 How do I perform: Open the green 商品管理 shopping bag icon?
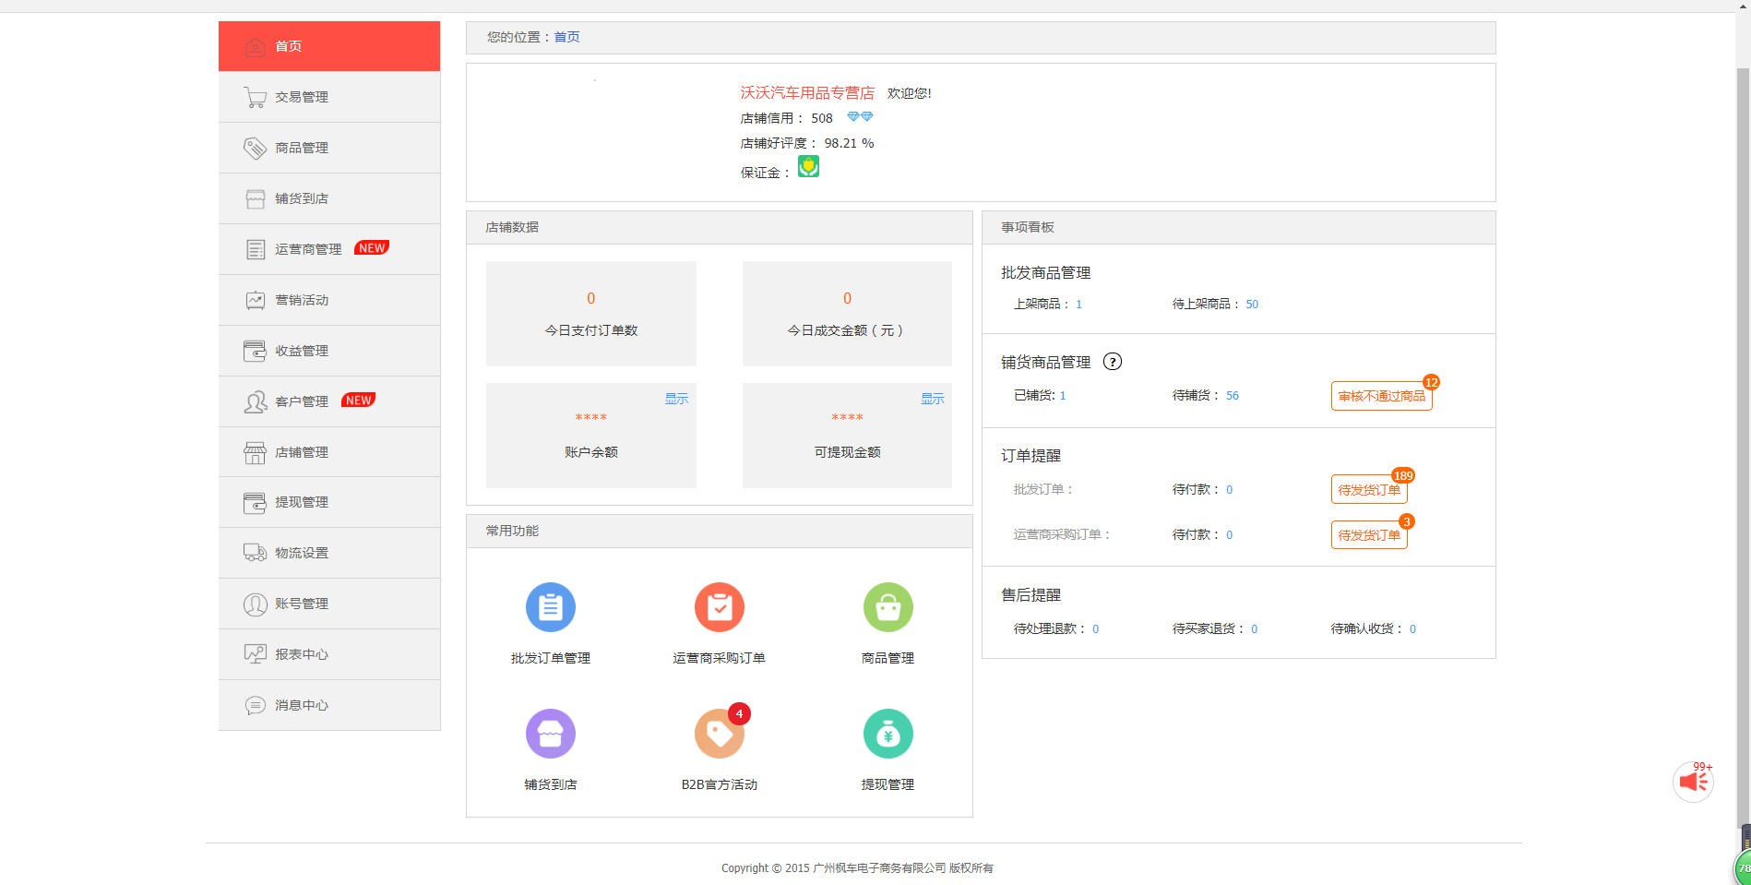(x=887, y=607)
